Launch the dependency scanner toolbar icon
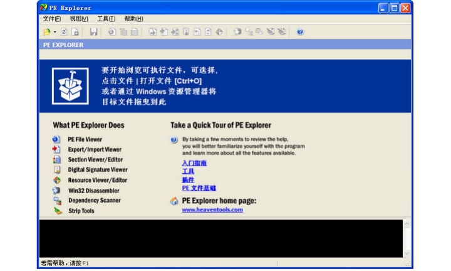Viewport: 451px width, 271px height. [x=249, y=31]
